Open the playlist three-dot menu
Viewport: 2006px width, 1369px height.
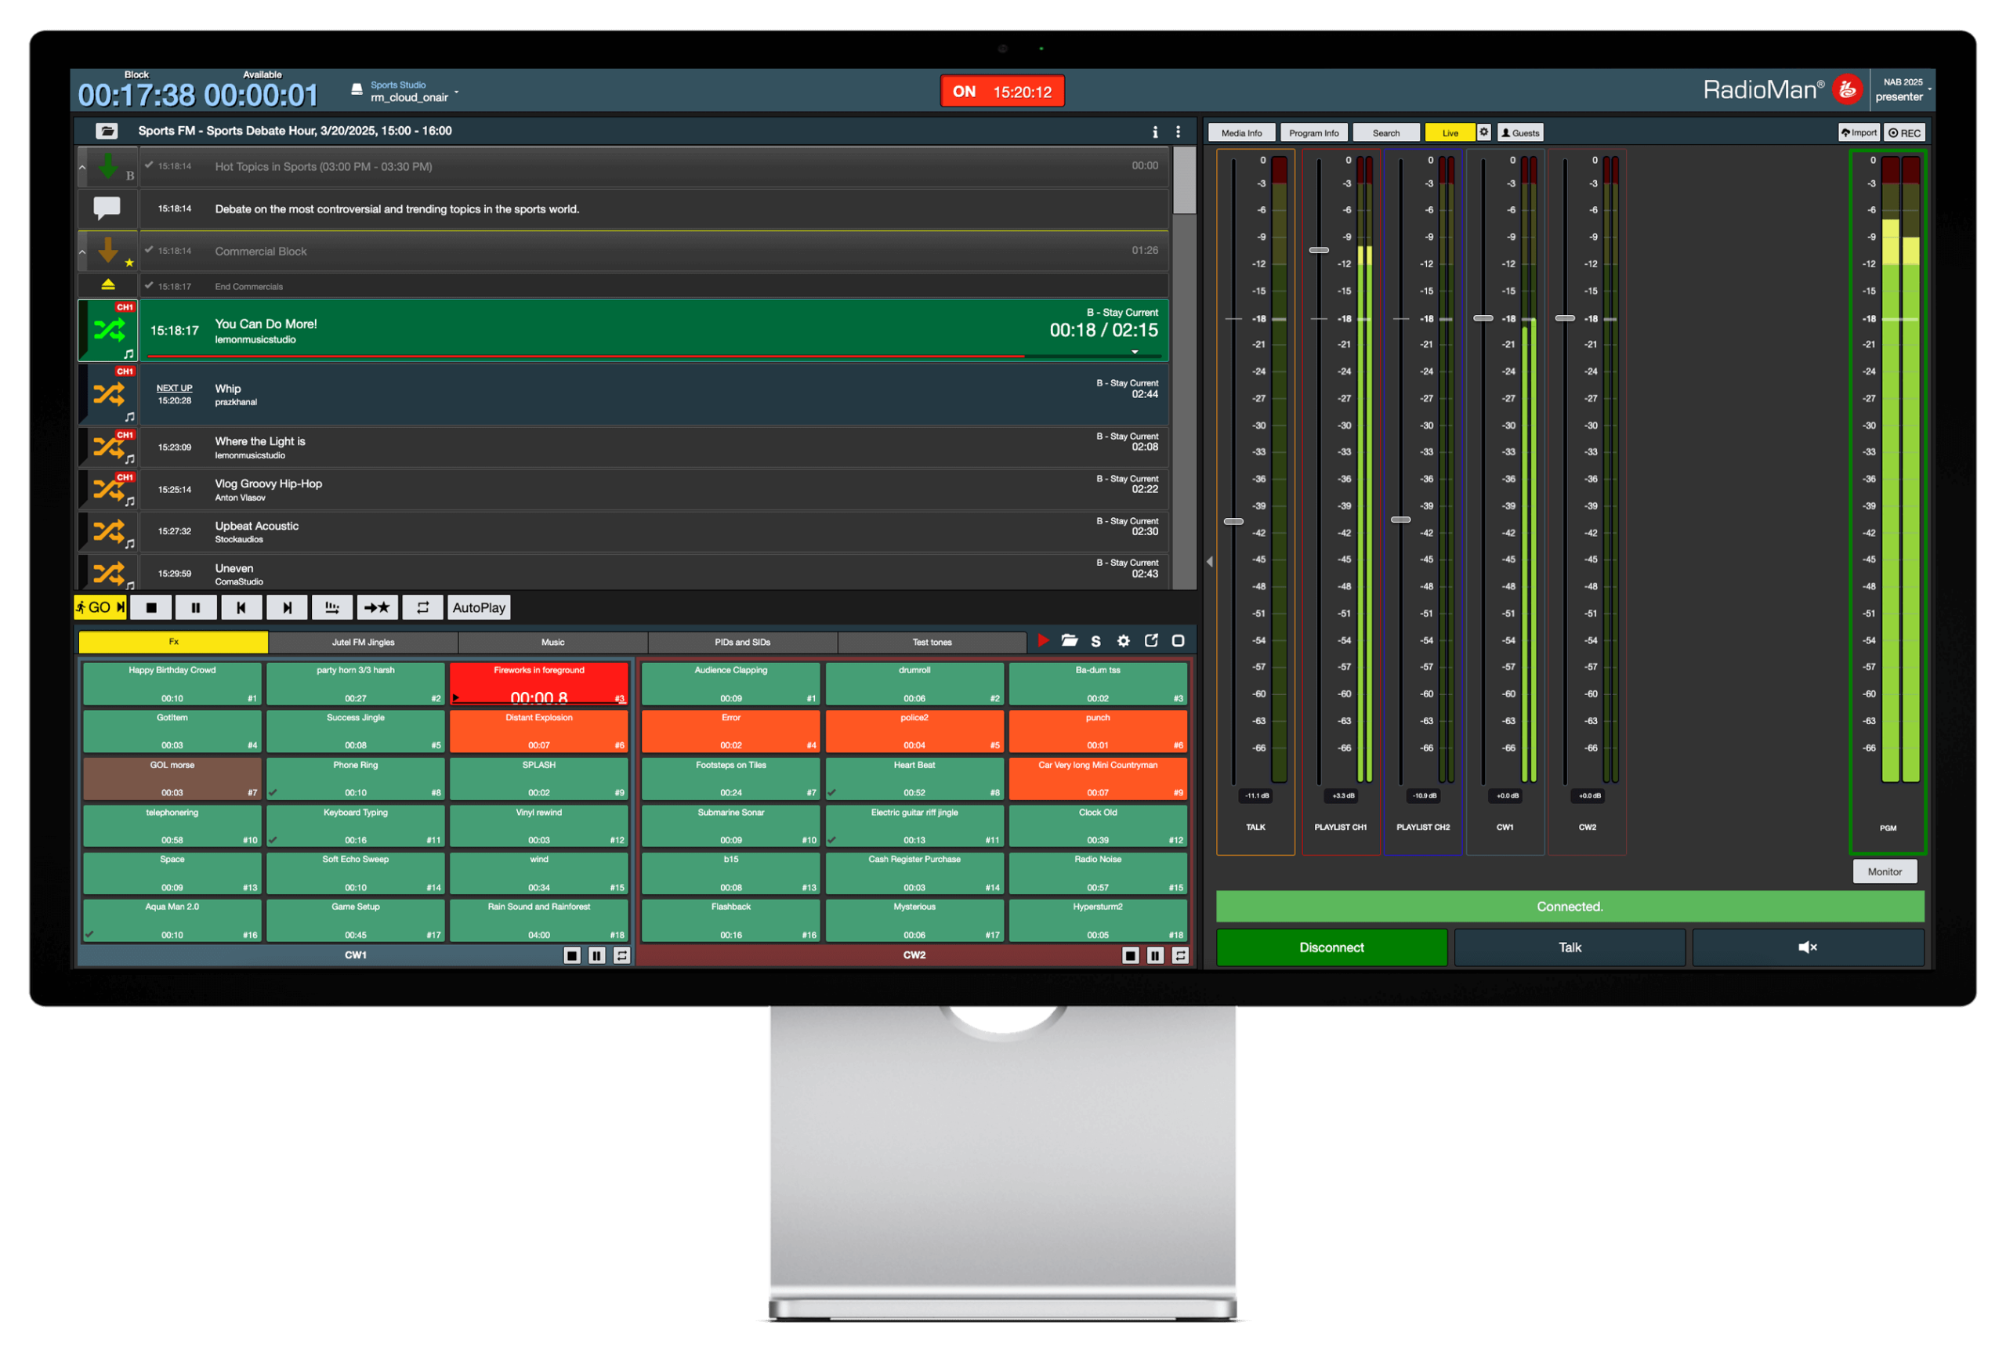(1179, 132)
